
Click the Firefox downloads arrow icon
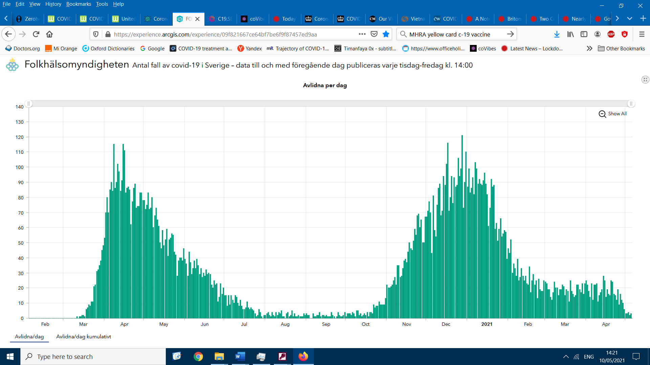pyautogui.click(x=557, y=34)
